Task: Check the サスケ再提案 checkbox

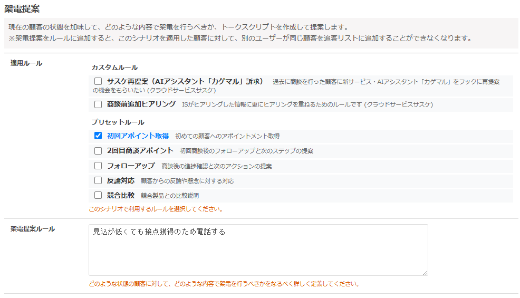Action: [98, 82]
